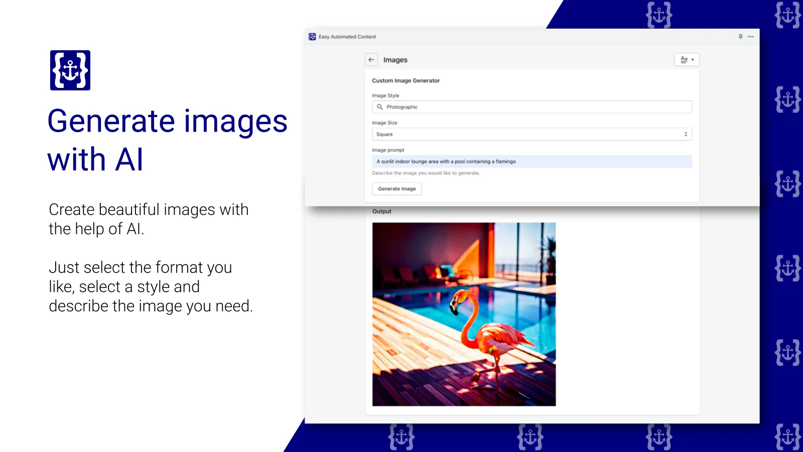
Task: Click the Images page title
Action: 395,60
